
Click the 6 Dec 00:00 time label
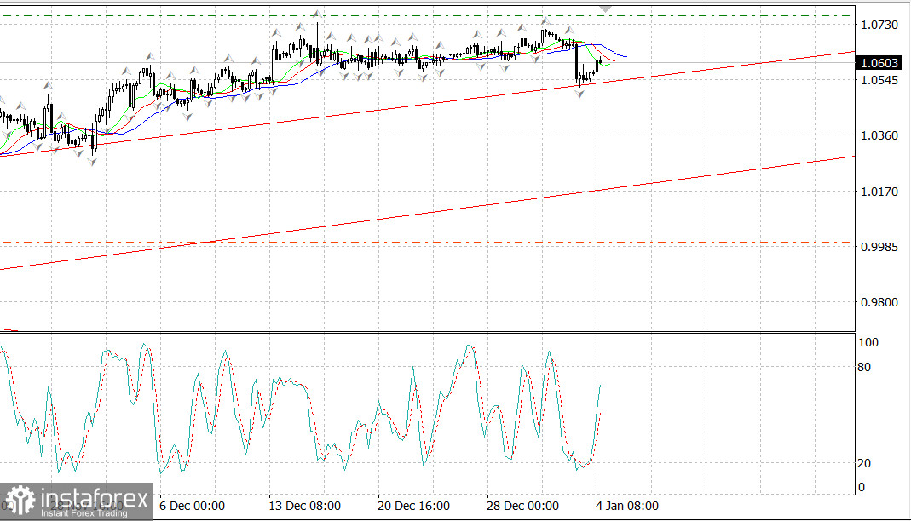(191, 506)
